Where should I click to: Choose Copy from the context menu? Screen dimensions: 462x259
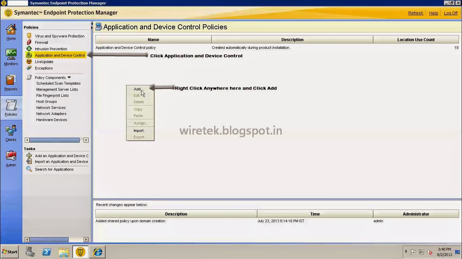(140, 109)
